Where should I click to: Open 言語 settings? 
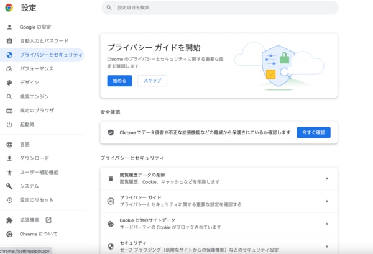click(25, 145)
